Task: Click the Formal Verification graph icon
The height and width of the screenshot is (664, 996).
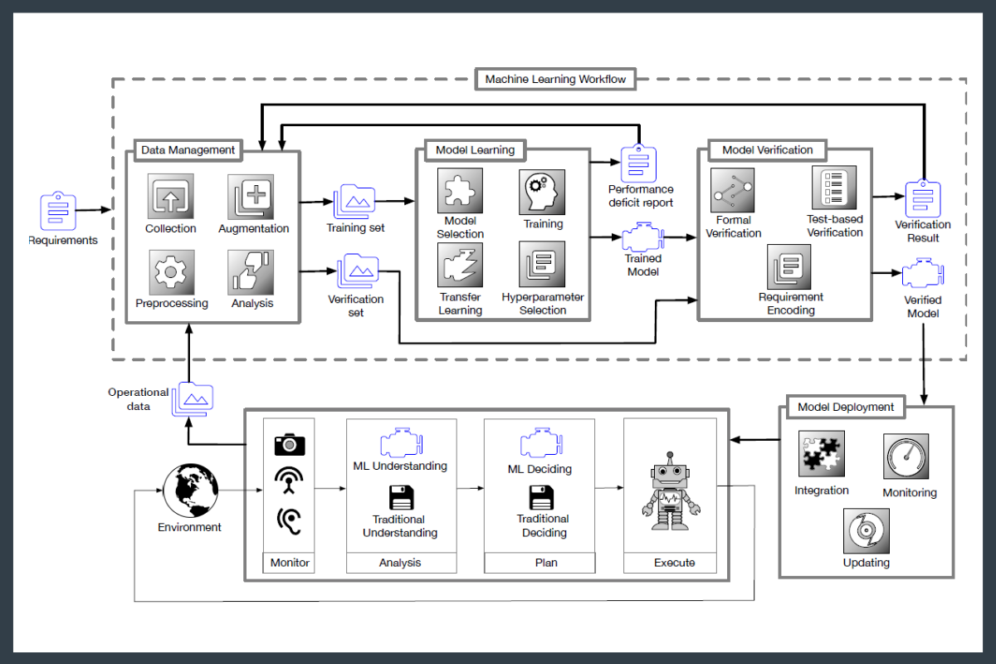Action: coord(732,189)
